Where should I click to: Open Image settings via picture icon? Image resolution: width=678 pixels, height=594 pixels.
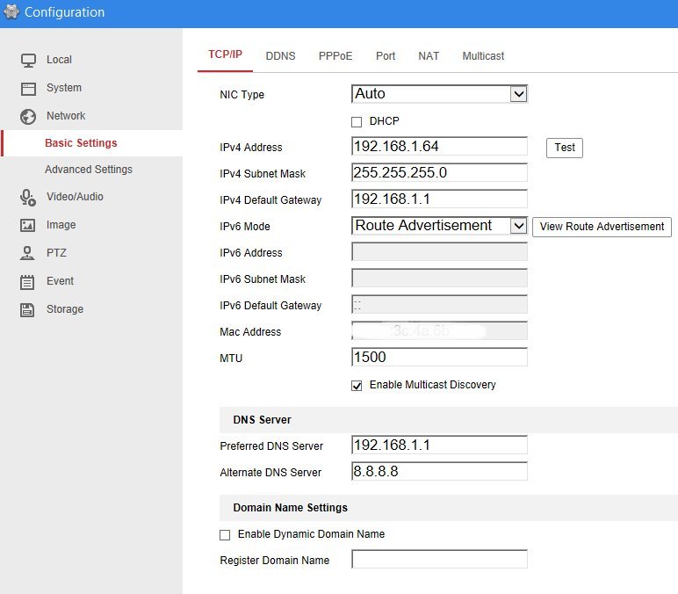click(28, 225)
